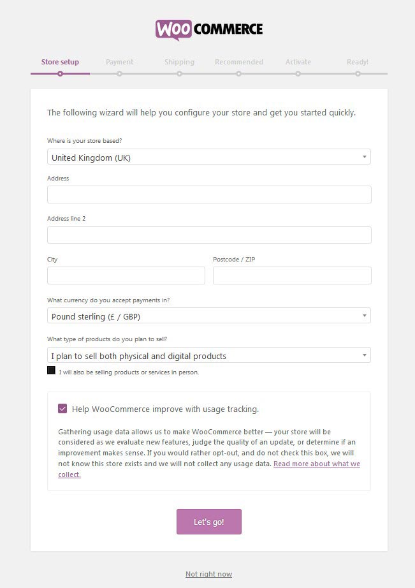Click the Activate step dot
The image size is (415, 588).
(x=298, y=74)
